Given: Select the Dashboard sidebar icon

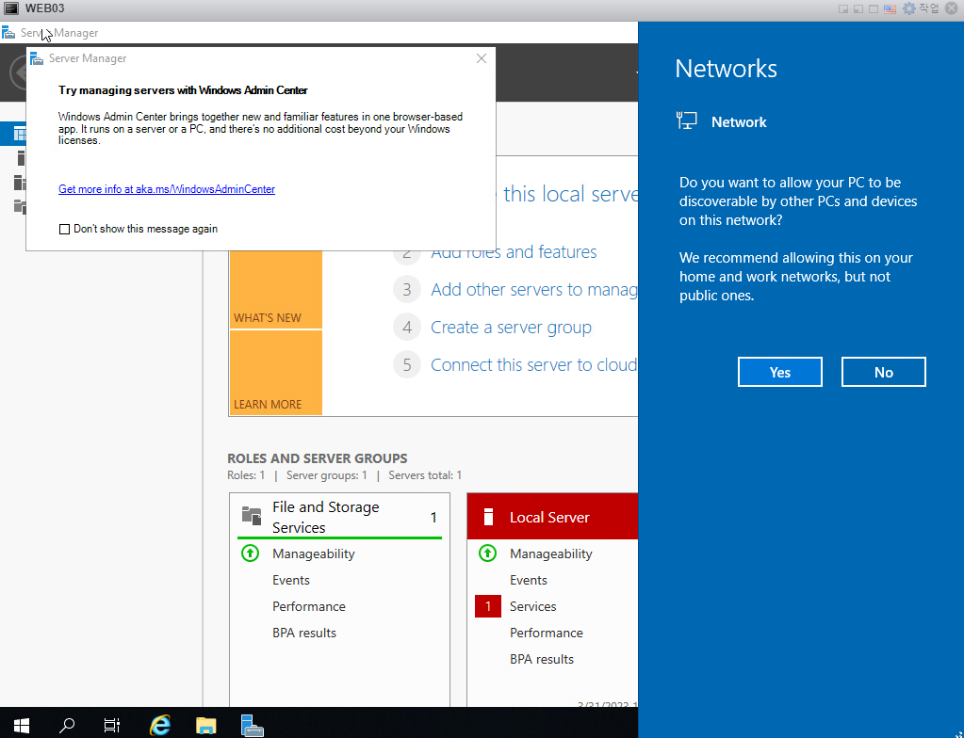Looking at the screenshot, I should tap(21, 134).
